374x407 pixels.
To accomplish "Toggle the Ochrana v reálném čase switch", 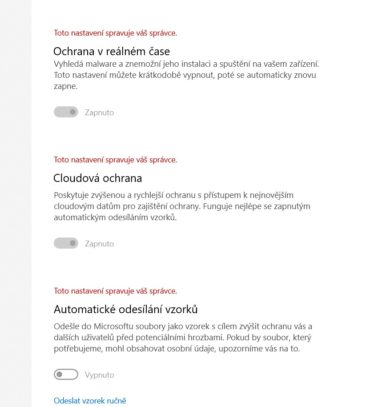I will click(x=66, y=112).
